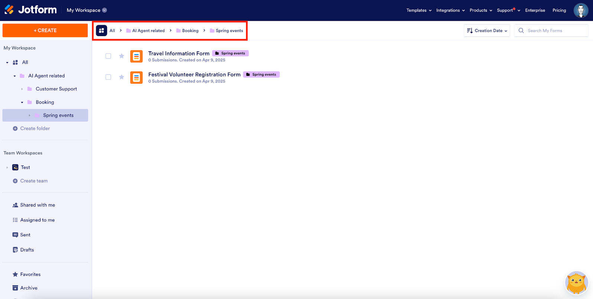Click the search magnifier icon
This screenshot has height=299, width=593.
tap(521, 30)
